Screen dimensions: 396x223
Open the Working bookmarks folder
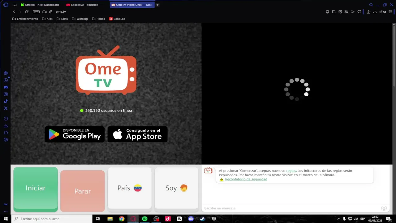coord(80,19)
